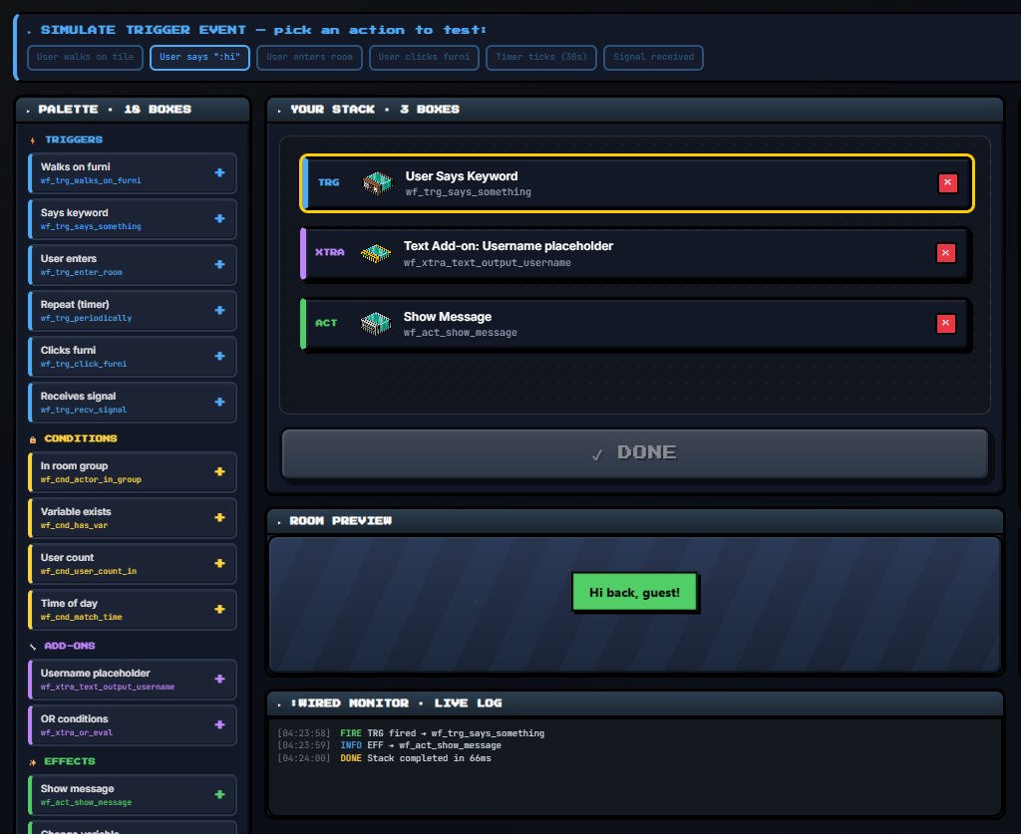Click the wf_cnd_has_var code label

(74, 525)
